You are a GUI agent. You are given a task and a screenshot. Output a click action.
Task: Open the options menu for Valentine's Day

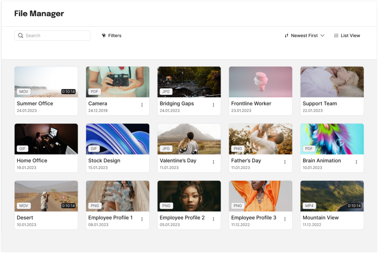213,162
